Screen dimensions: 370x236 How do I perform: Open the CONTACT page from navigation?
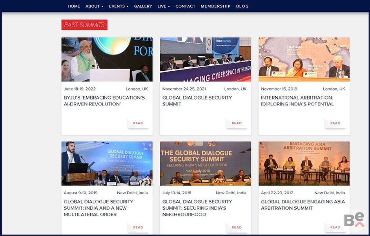(185, 6)
